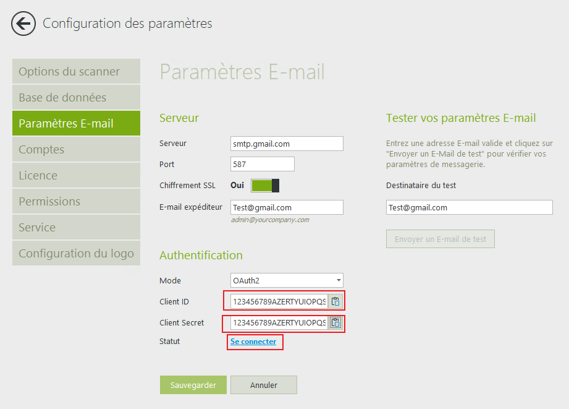Screen dimensions: 569x409
Task: Open the Mode dropdown showing OAuth2
Action: coord(287,281)
